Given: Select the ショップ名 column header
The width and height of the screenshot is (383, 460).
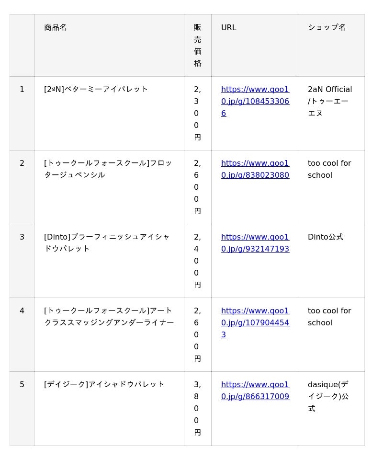Looking at the screenshot, I should click(x=327, y=28).
